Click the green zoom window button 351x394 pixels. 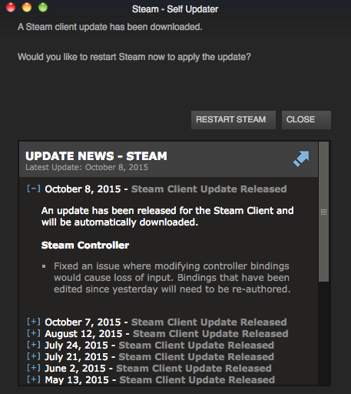point(43,7)
